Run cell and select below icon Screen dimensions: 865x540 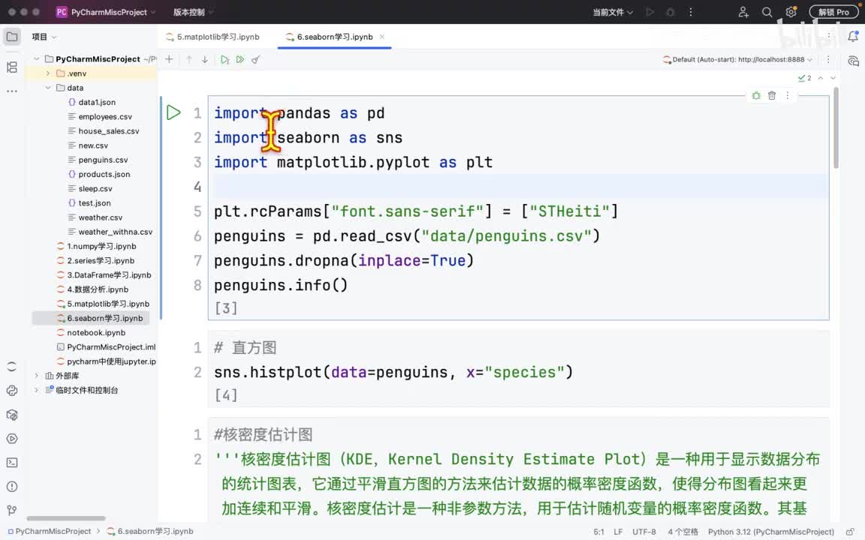pyautogui.click(x=225, y=59)
